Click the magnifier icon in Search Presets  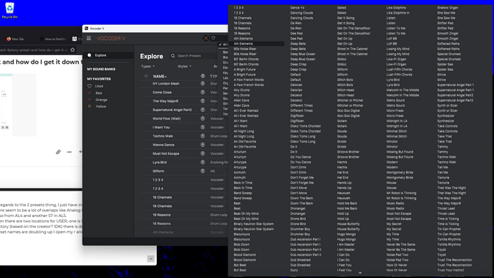(173, 56)
